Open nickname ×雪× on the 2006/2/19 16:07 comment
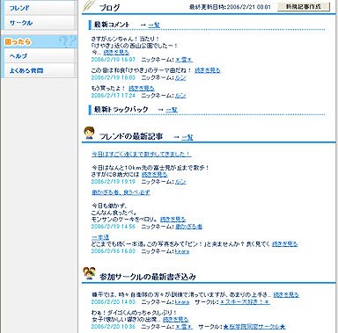 [x=184, y=60]
